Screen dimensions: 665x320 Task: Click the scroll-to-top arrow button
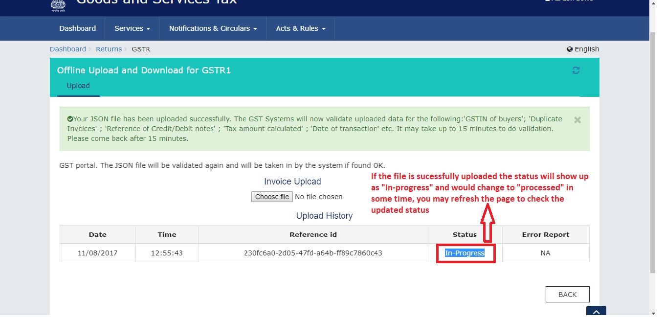tap(596, 311)
